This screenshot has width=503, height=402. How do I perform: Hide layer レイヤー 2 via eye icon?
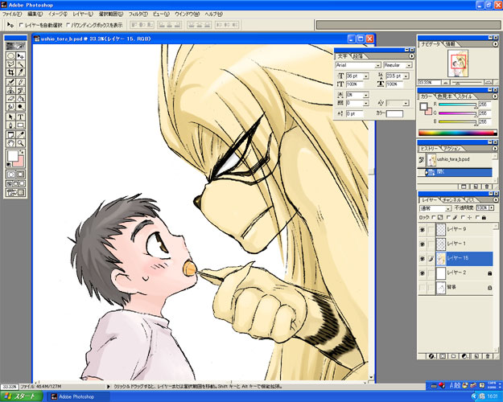click(423, 273)
